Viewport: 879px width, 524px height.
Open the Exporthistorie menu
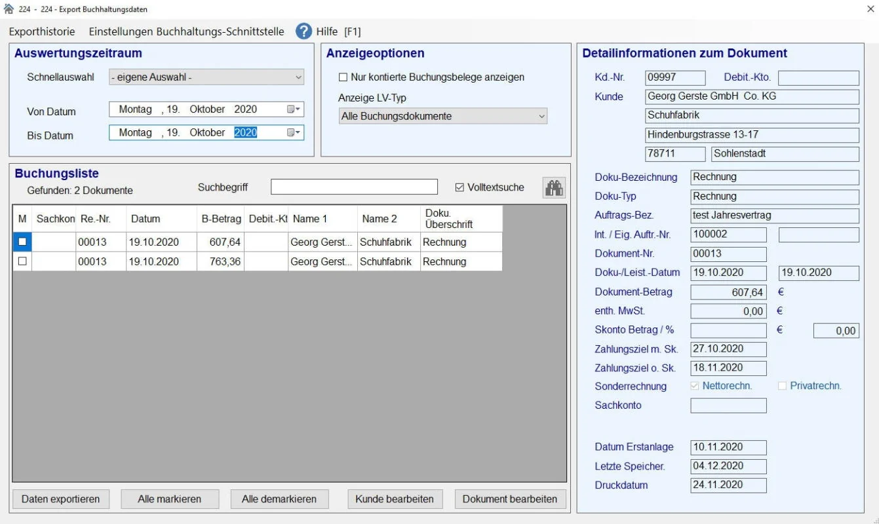point(42,31)
